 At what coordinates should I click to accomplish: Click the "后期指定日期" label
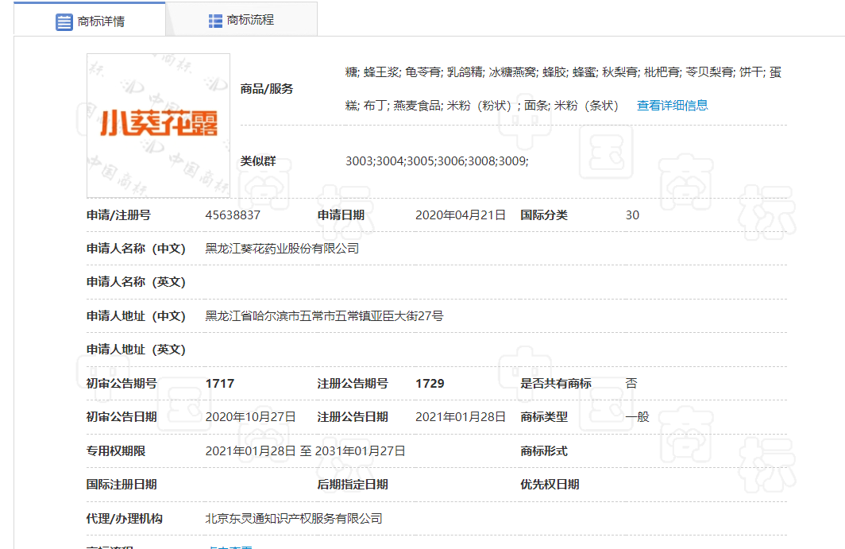coord(353,485)
